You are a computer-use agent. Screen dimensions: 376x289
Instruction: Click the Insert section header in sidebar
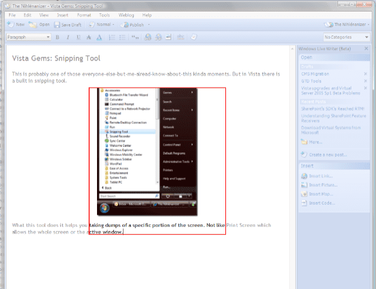pos(334,166)
